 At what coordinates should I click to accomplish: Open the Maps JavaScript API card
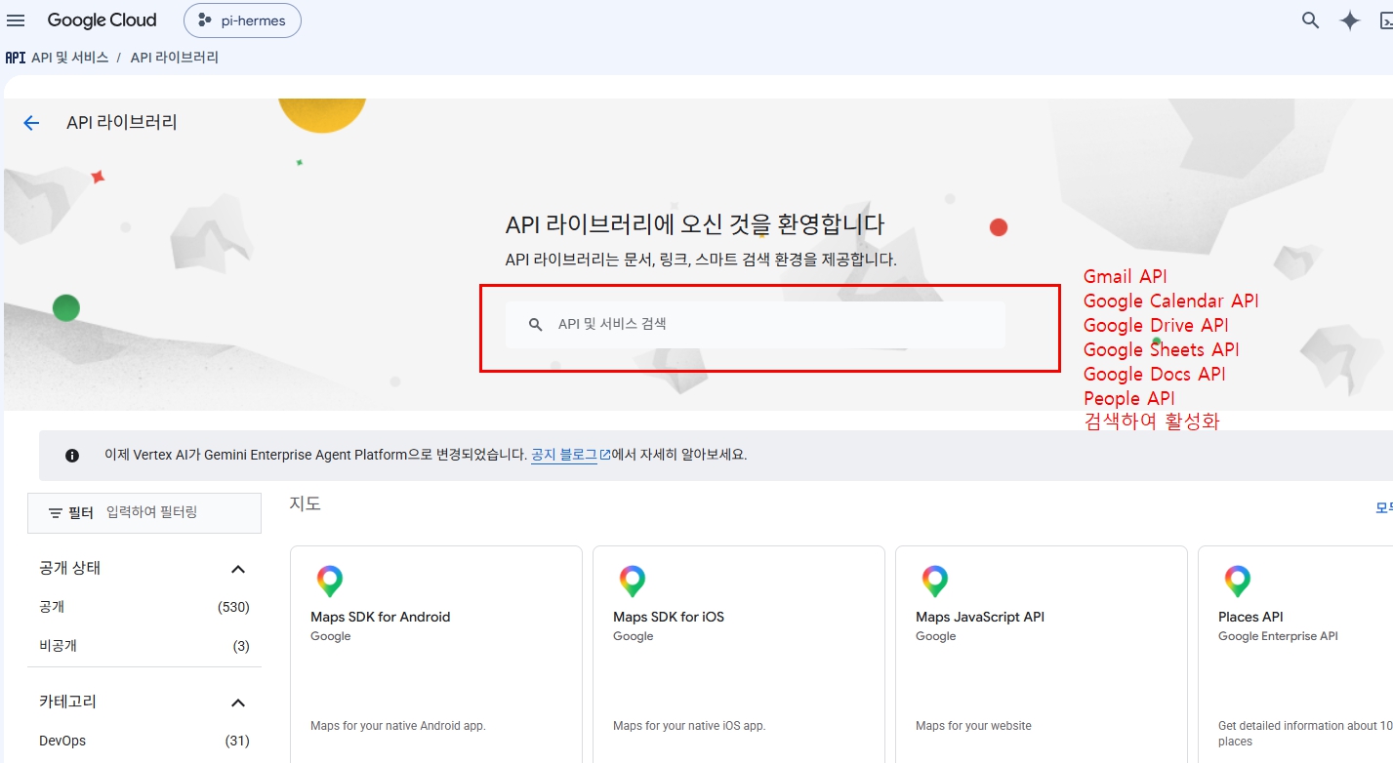pyautogui.click(x=1042, y=654)
